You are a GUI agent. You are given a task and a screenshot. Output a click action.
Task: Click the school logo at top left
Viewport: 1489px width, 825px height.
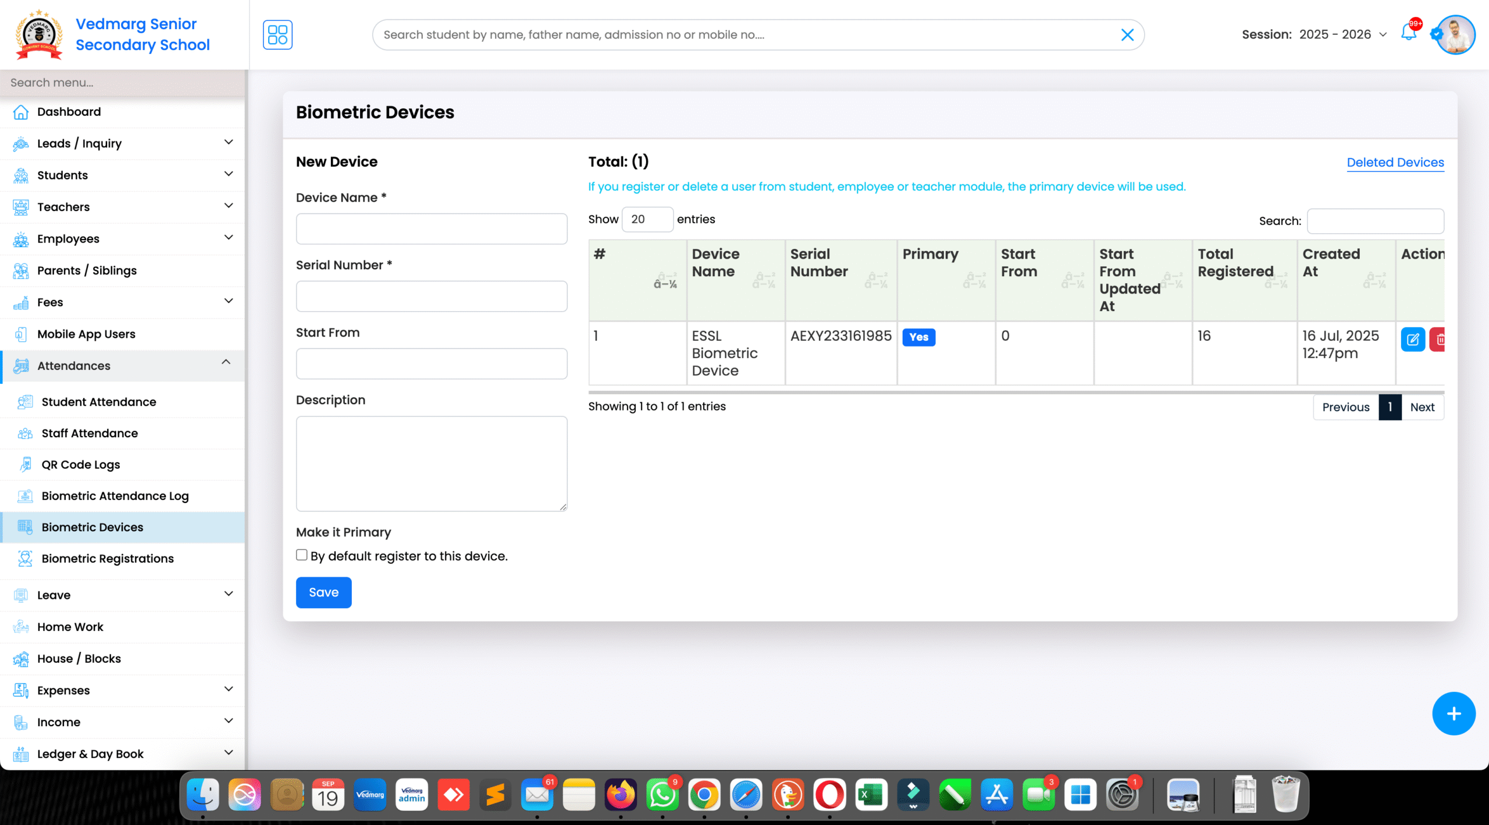pyautogui.click(x=38, y=34)
